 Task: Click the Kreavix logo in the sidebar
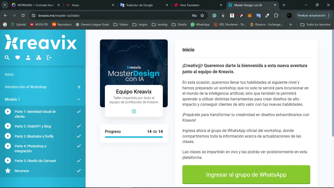click(x=41, y=42)
